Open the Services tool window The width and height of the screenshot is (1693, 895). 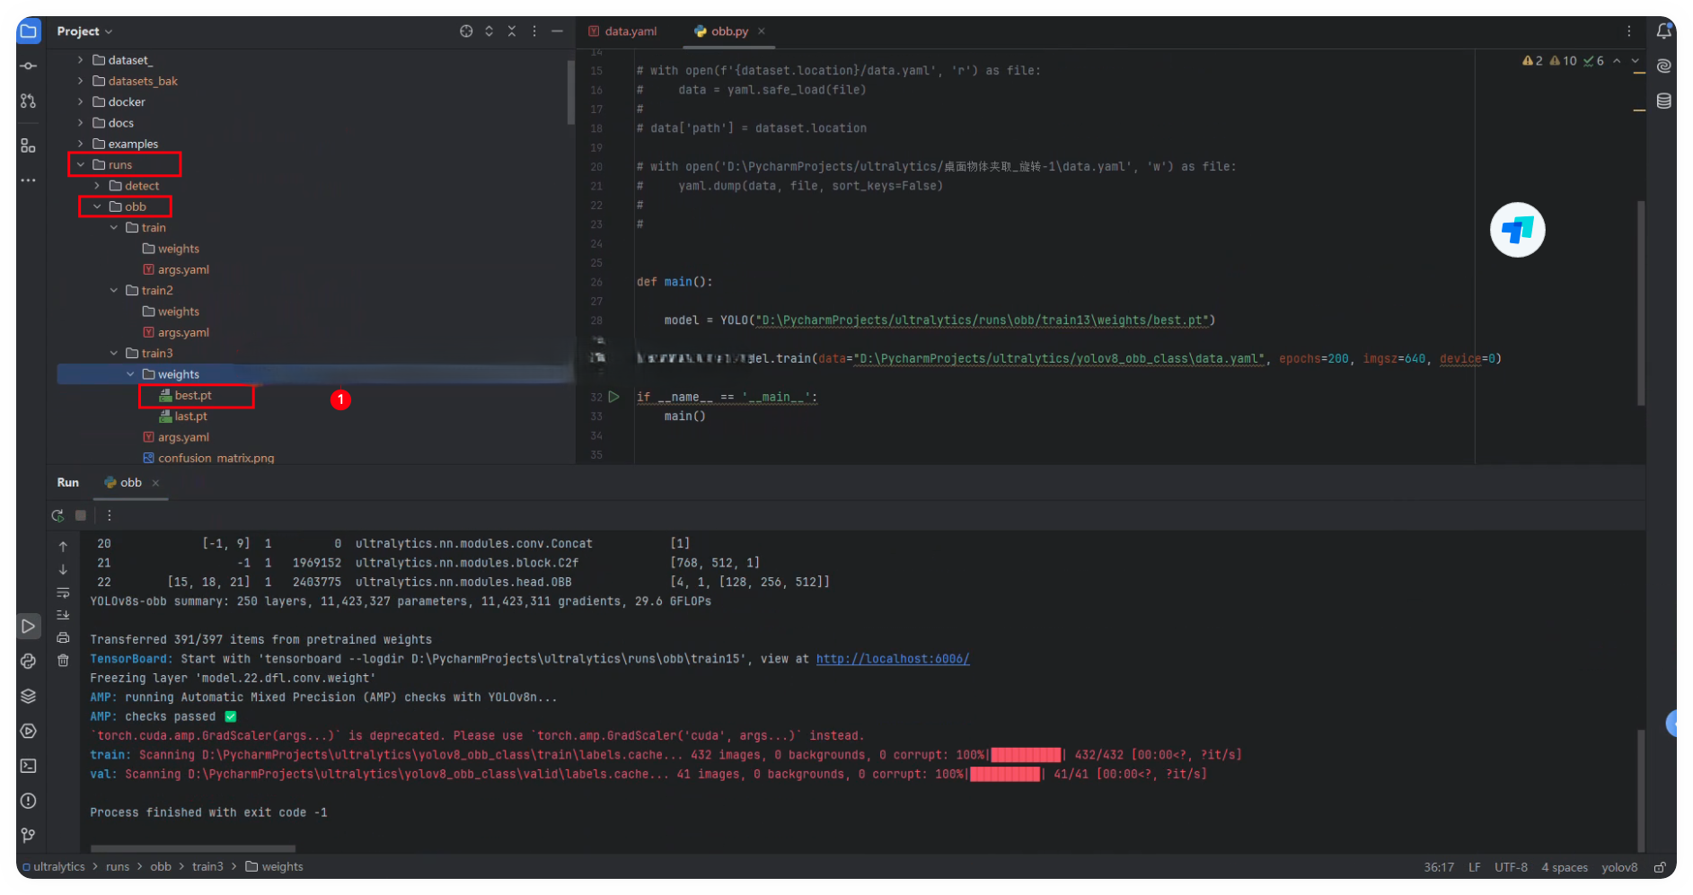(29, 732)
